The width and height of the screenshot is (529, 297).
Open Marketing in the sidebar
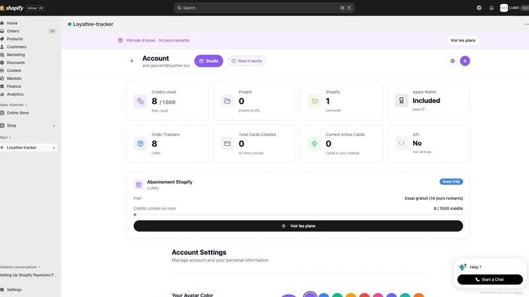15,55
